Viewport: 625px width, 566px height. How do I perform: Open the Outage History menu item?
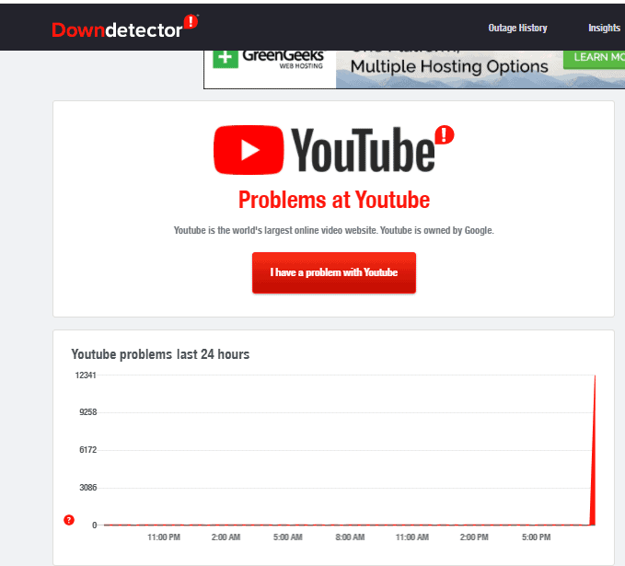[x=517, y=28]
